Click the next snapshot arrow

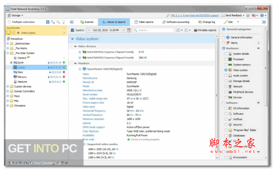(124, 30)
